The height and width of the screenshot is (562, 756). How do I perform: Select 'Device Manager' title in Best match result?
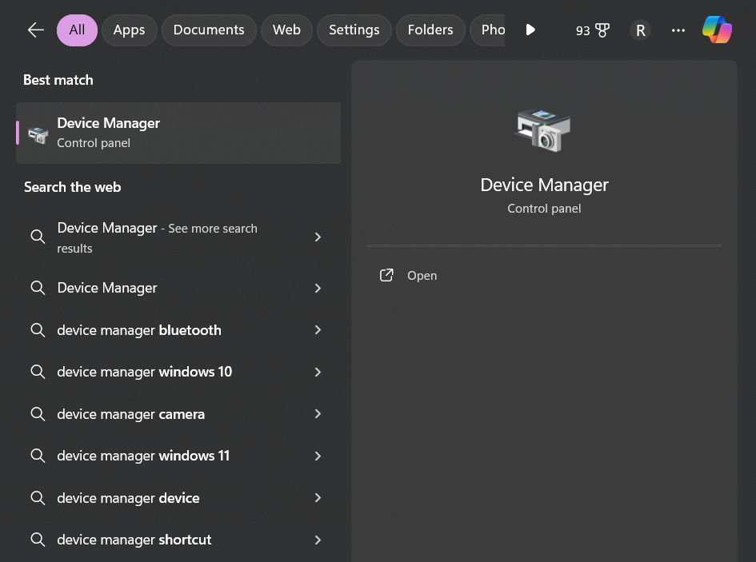[109, 123]
